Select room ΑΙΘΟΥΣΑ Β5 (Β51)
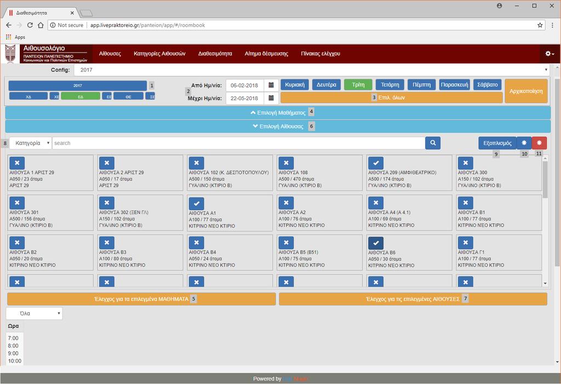 (x=286, y=242)
